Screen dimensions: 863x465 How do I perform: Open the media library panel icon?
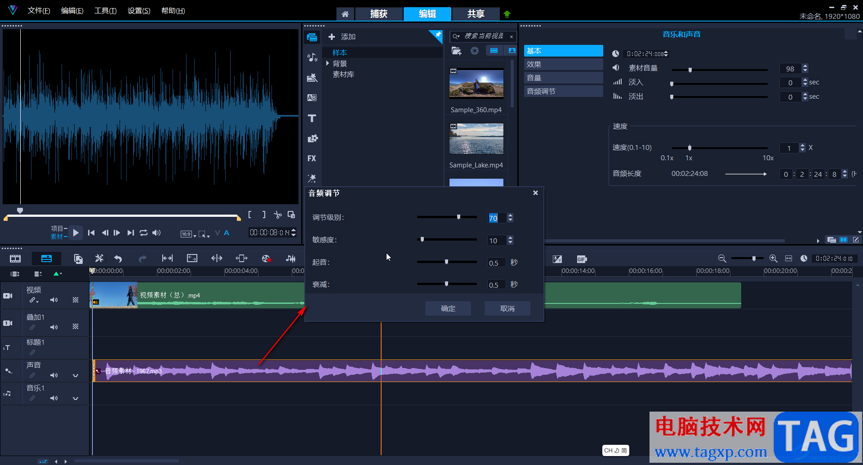pyautogui.click(x=312, y=37)
